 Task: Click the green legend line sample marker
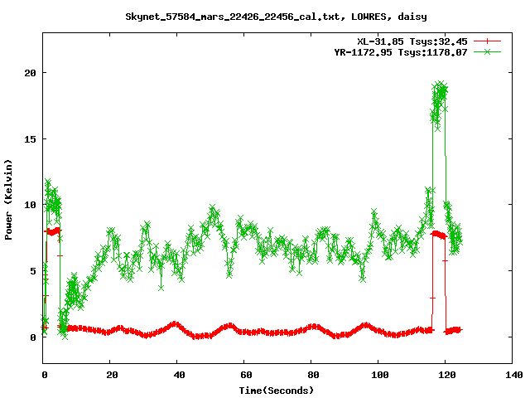click(487, 51)
